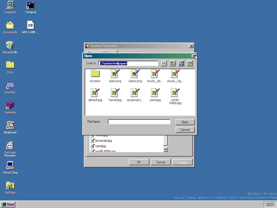The width and height of the screenshot is (277, 208).
Task: Focus the File Name text box
Action: pyautogui.click(x=139, y=122)
